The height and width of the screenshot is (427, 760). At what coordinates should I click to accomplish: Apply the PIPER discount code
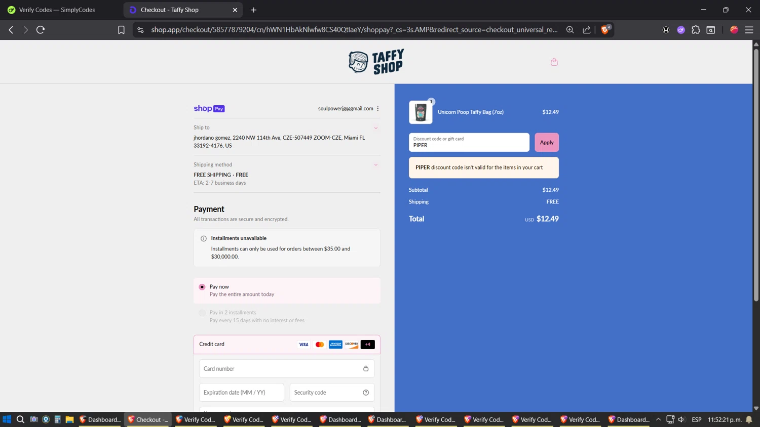547,142
